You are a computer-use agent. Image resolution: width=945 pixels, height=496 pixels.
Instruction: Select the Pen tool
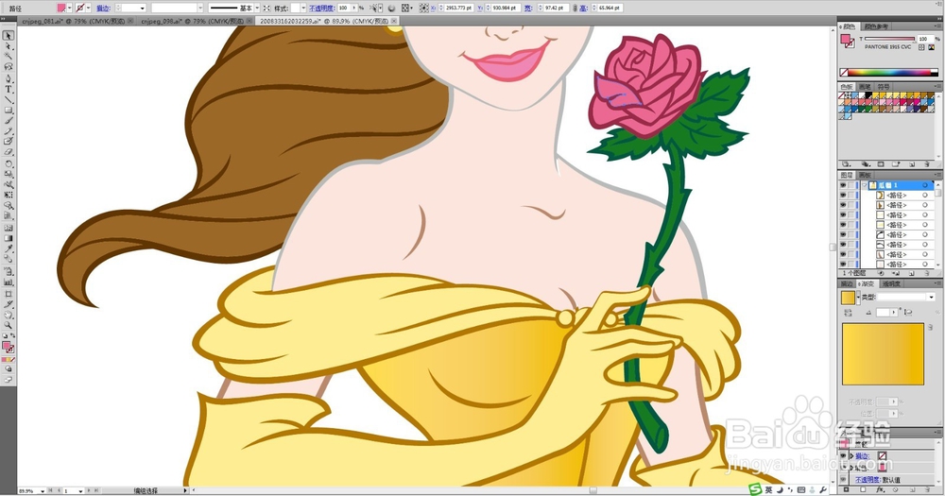(x=9, y=78)
